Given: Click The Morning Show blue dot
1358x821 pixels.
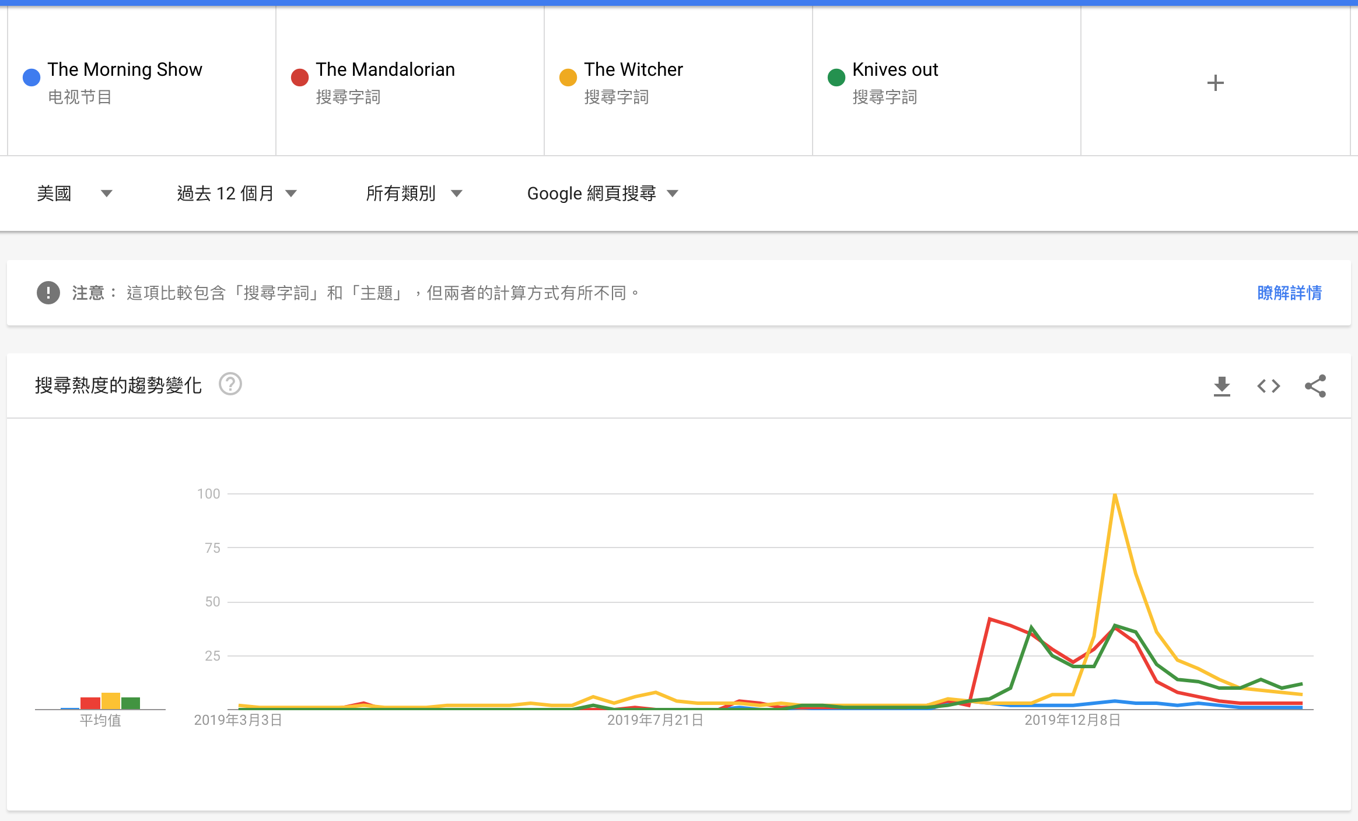Looking at the screenshot, I should pos(32,77).
